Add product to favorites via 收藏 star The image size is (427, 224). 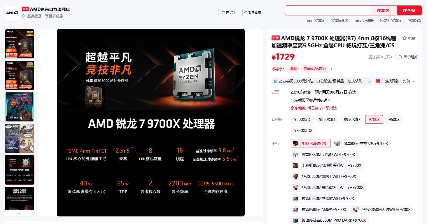409,38
